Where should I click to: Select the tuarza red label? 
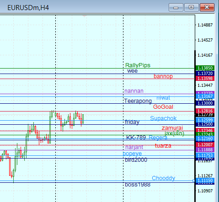coord(163,146)
